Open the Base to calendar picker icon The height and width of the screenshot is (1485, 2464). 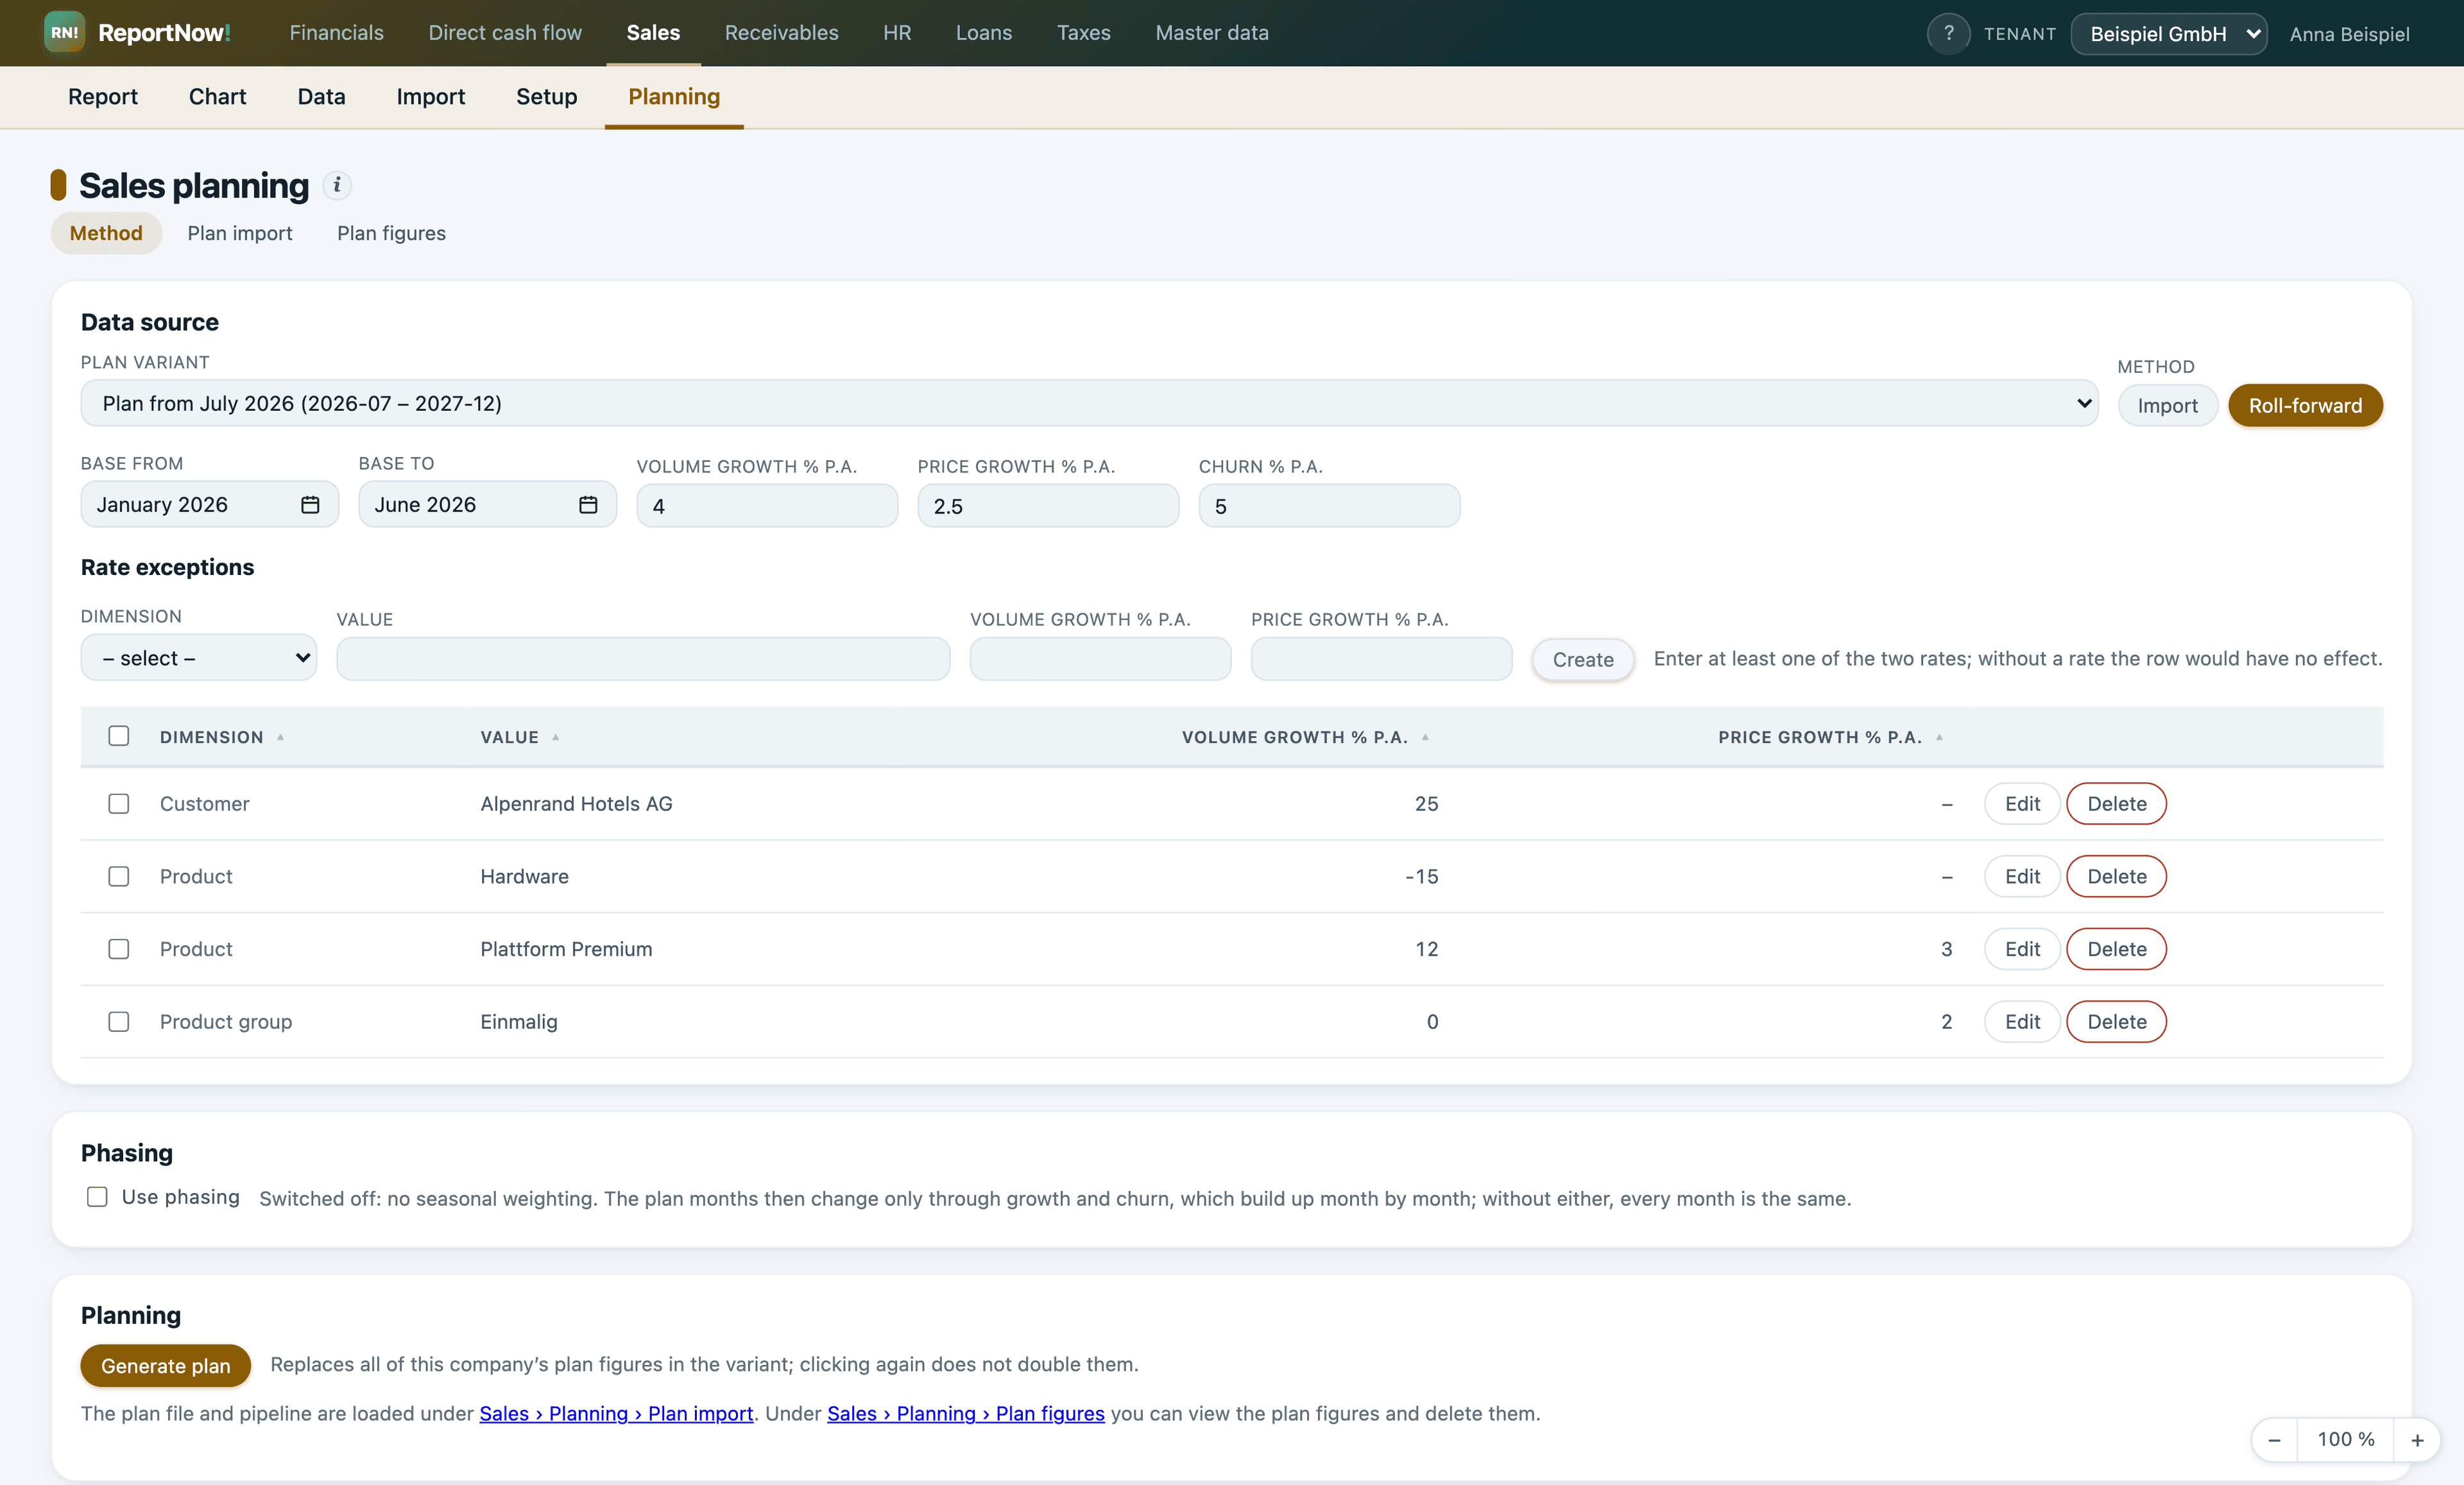(x=588, y=505)
